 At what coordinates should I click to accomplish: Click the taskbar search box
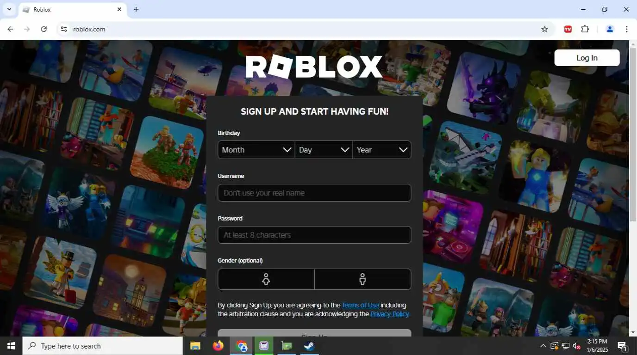103,346
